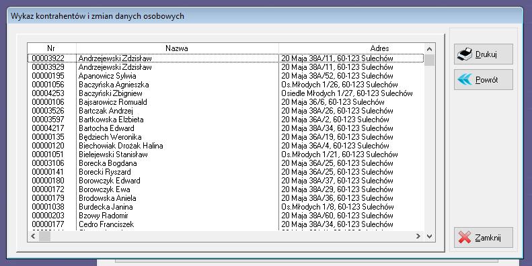
Task: Click number cell 00003526
Action: [48, 111]
